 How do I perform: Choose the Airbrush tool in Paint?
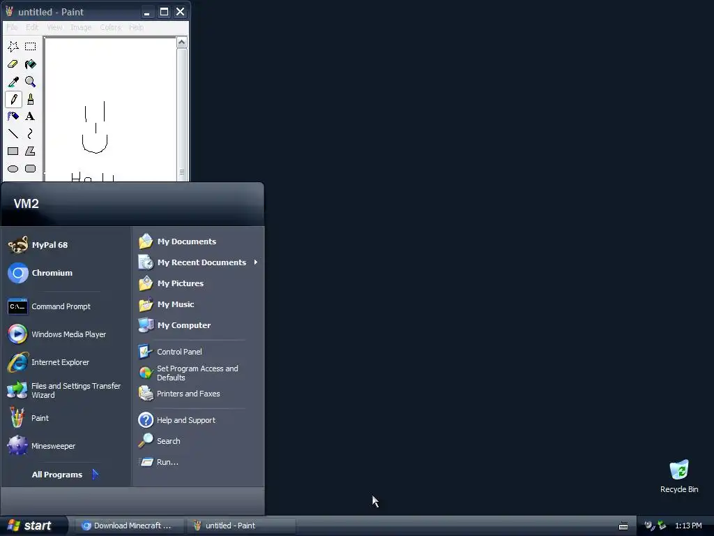coord(13,117)
